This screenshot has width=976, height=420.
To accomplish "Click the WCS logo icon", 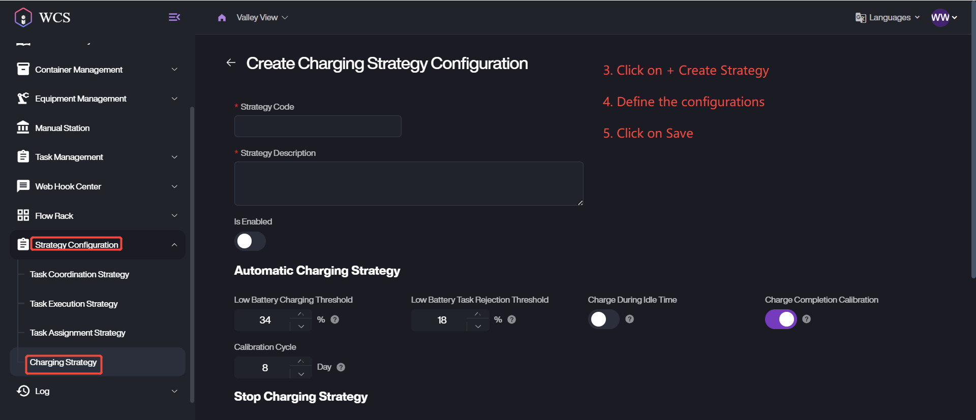I will pyautogui.click(x=23, y=17).
